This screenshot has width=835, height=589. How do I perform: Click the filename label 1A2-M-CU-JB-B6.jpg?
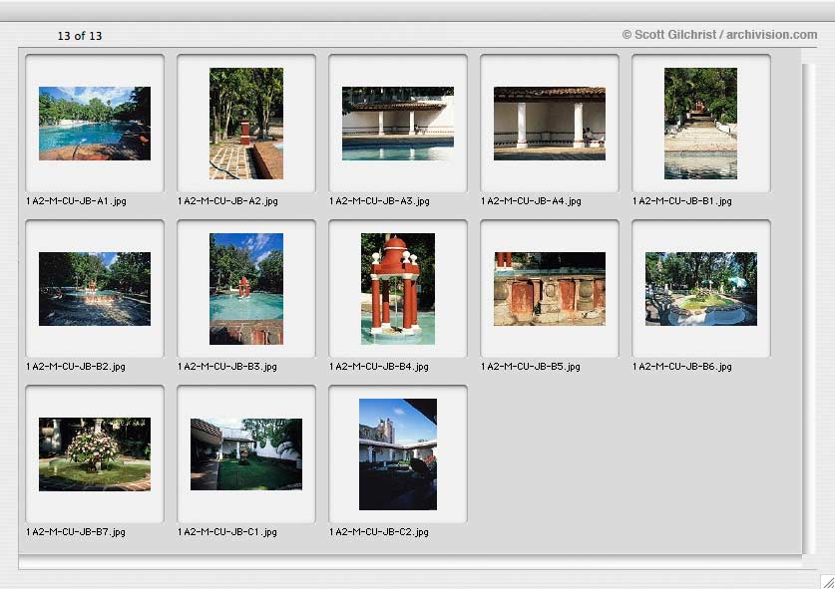[x=682, y=367]
